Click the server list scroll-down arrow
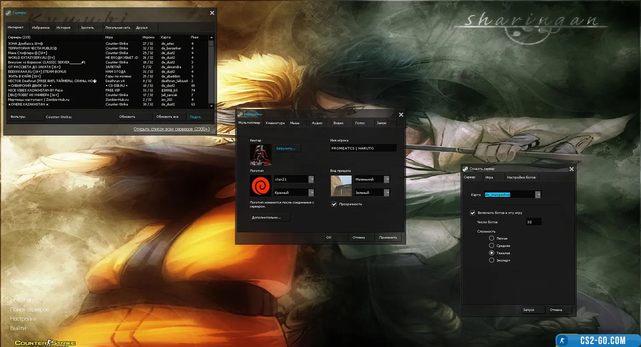 click(x=211, y=106)
